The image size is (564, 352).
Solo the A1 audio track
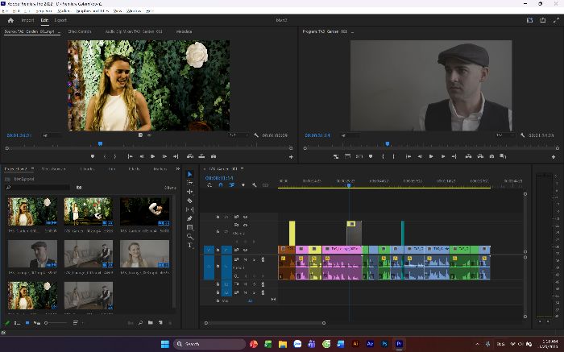[254, 259]
